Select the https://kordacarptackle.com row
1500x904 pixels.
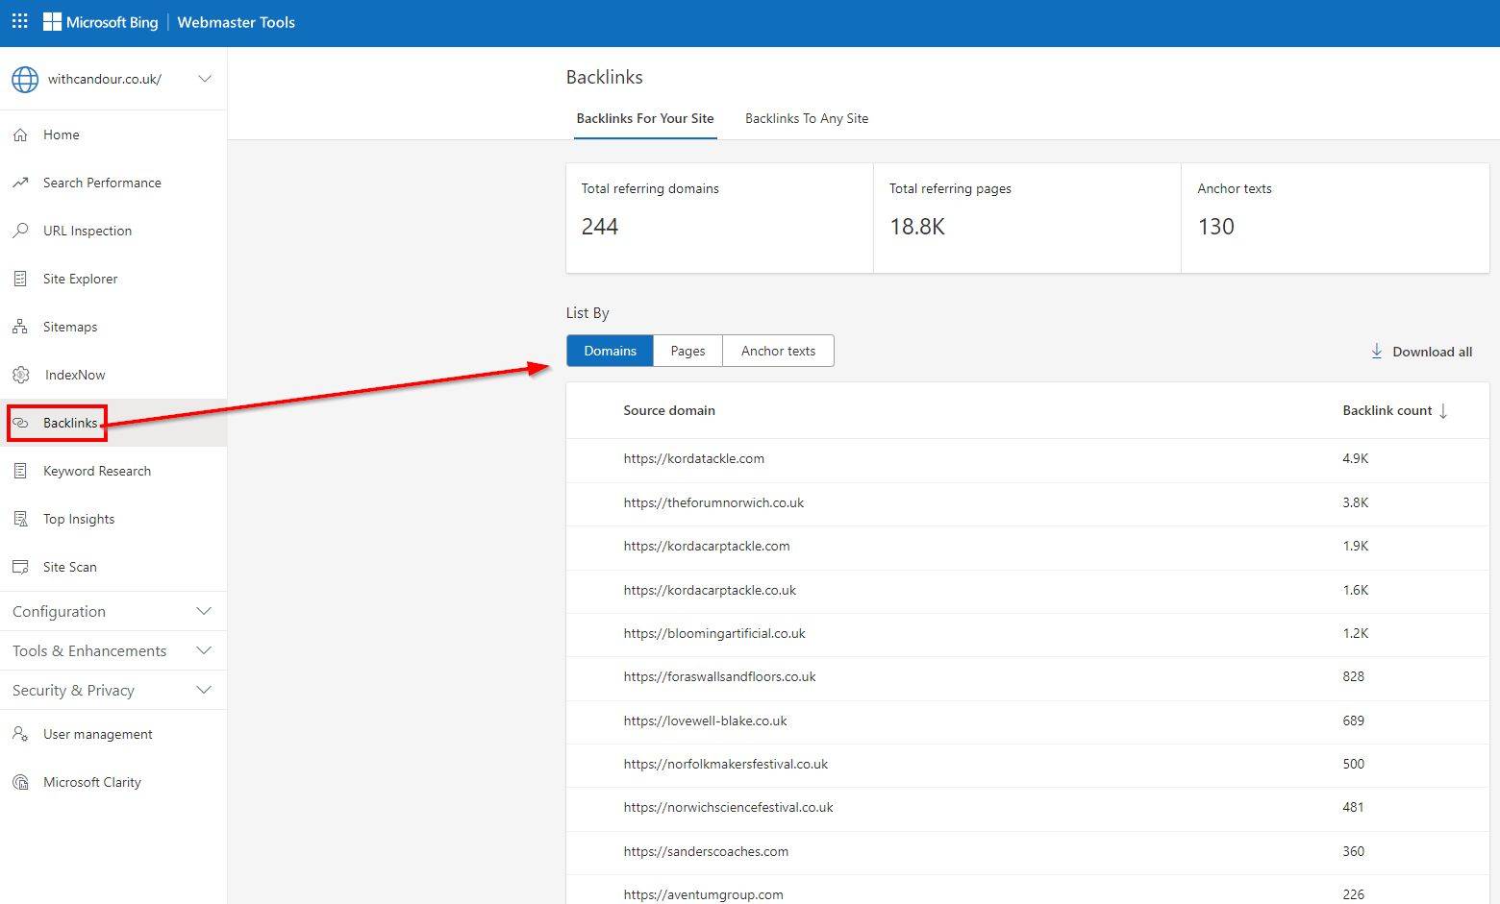tap(1028, 547)
